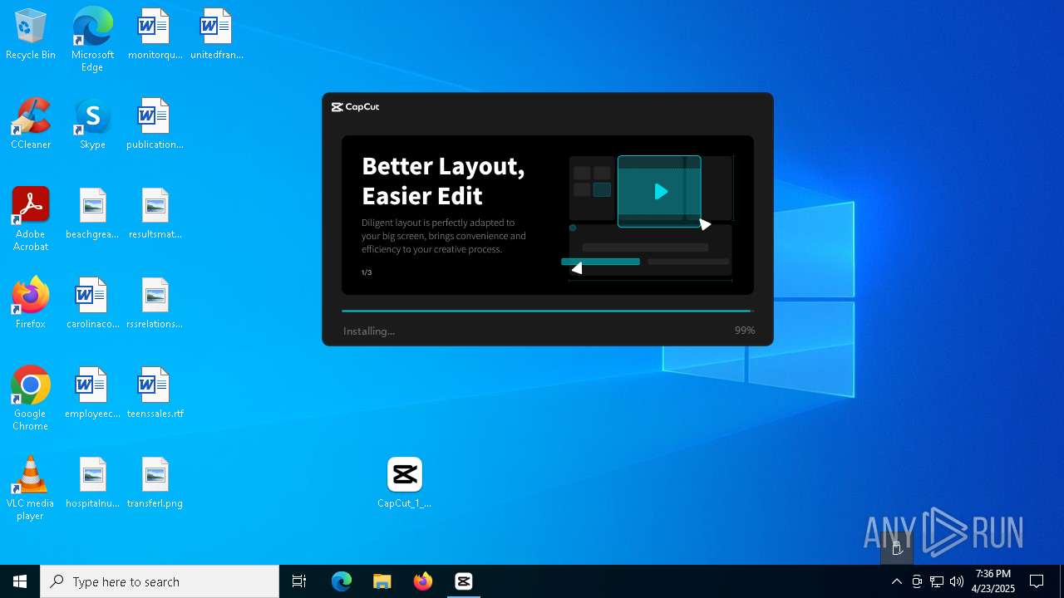
Task: Expand the hidden system tray icons
Action: (x=896, y=581)
